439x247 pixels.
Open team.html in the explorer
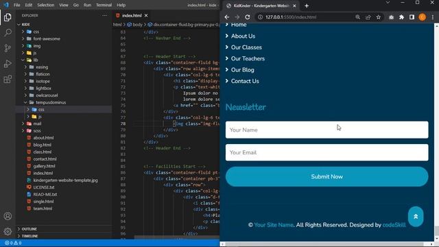43,209
